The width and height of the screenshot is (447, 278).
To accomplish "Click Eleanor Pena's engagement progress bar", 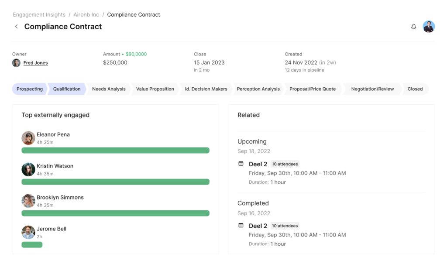I will click(115, 150).
